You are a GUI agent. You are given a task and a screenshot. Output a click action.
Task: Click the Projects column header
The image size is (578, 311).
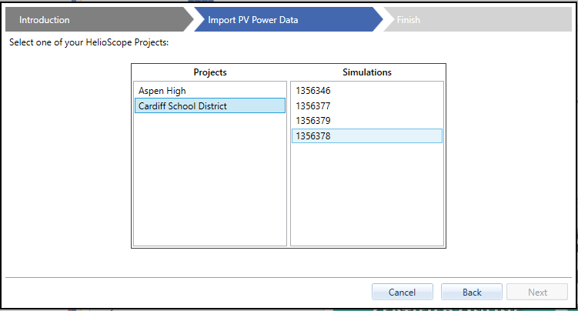[x=210, y=72]
